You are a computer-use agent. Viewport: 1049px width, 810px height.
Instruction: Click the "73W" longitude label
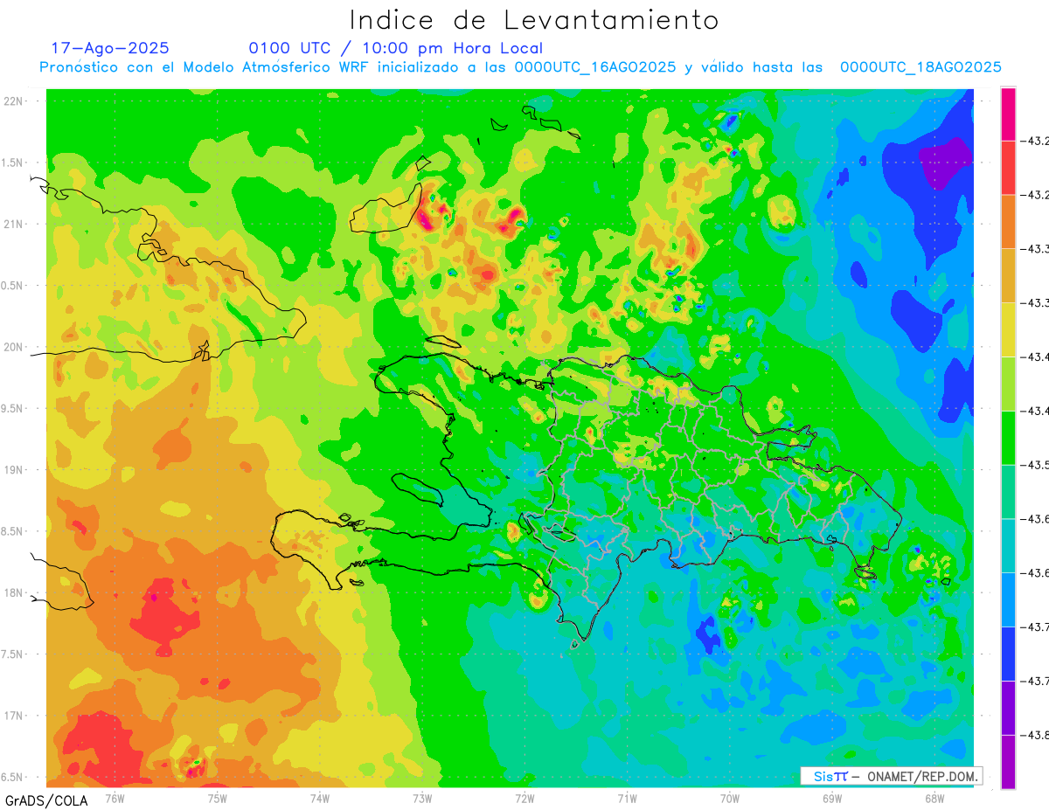(x=422, y=797)
